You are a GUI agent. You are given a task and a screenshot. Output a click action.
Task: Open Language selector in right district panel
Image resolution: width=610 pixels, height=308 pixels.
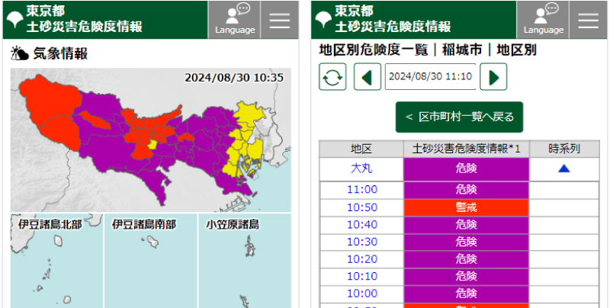click(x=543, y=20)
